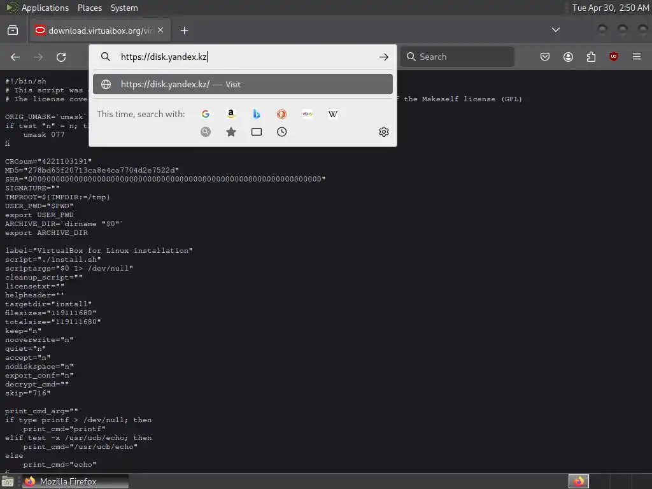
Task: Click the MD5 checksum line
Action: [92, 170]
